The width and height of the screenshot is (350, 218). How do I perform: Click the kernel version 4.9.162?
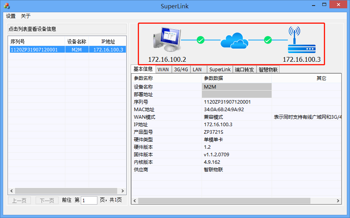tap(212, 162)
